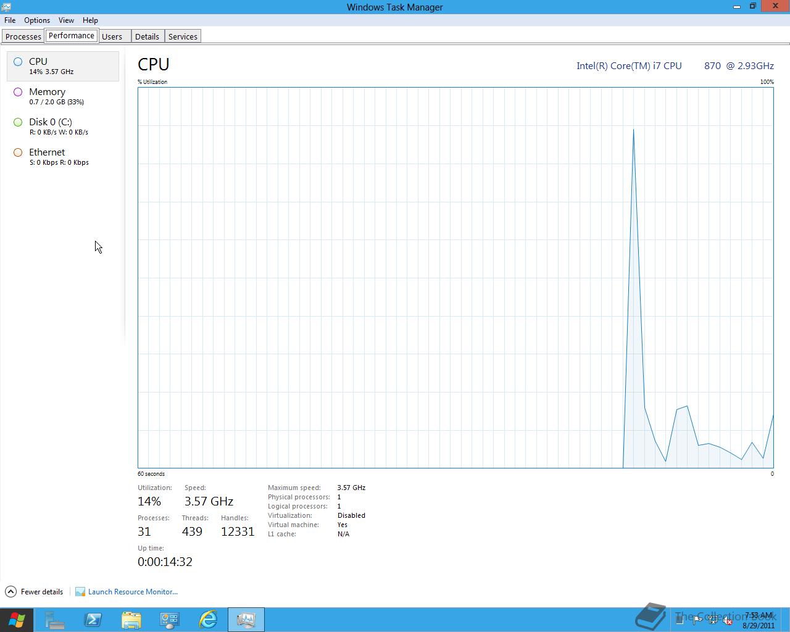Click the Virtual machine Yes value
This screenshot has height=632, width=790.
343,525
